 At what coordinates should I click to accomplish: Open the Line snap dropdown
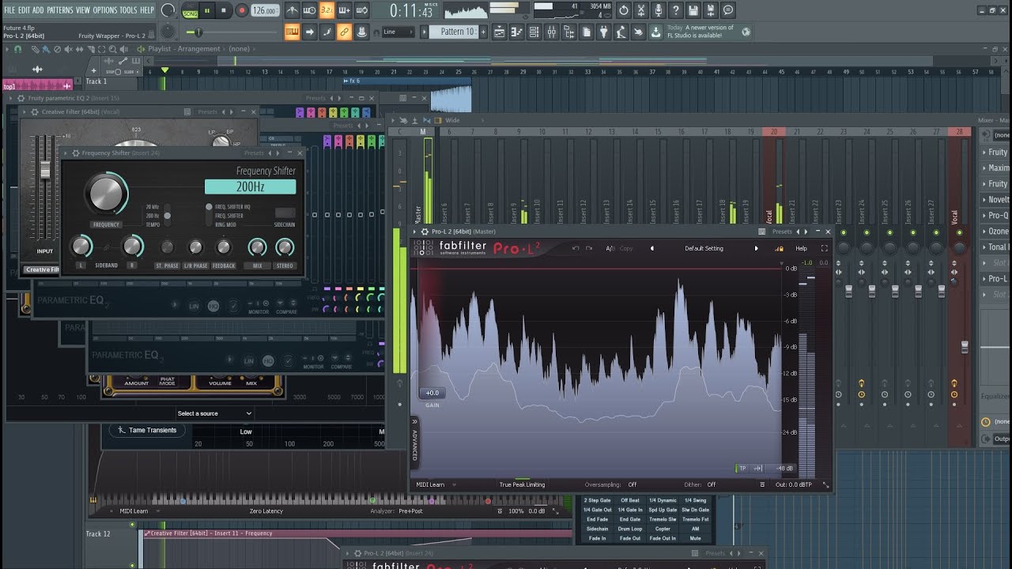pos(398,32)
